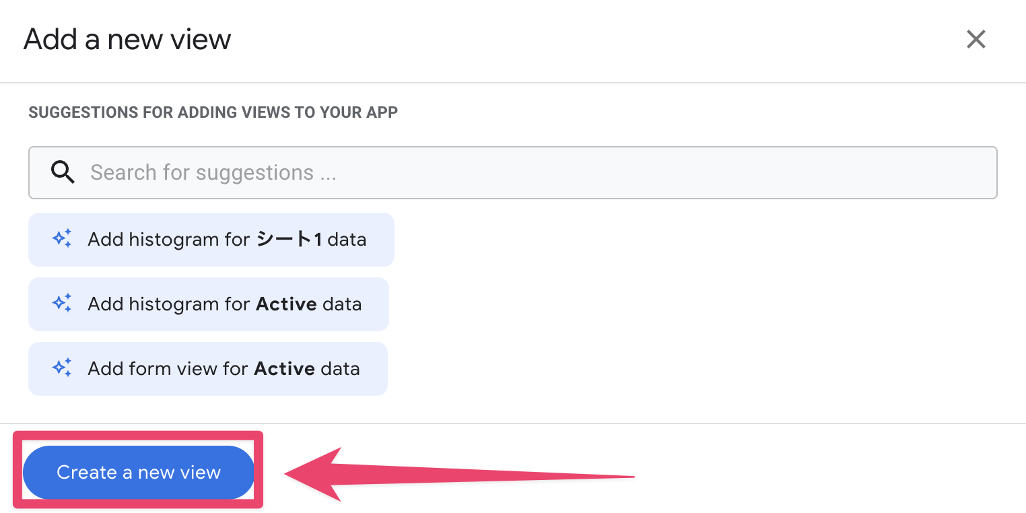Click the 'Suggestions for adding views' heading

[x=213, y=112]
